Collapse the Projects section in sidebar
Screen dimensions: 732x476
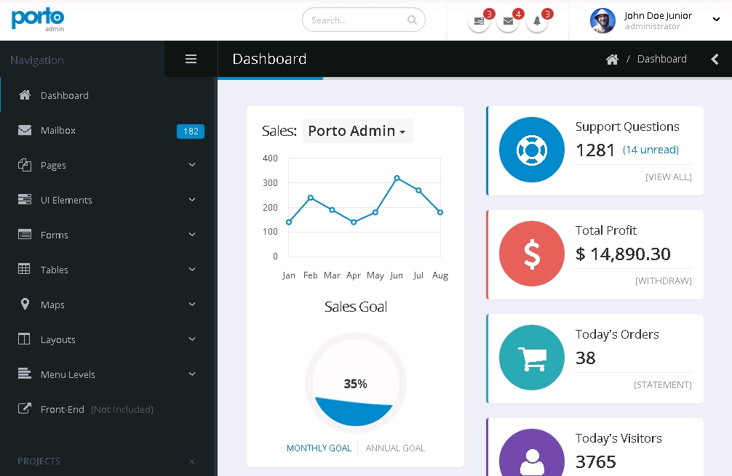[192, 461]
